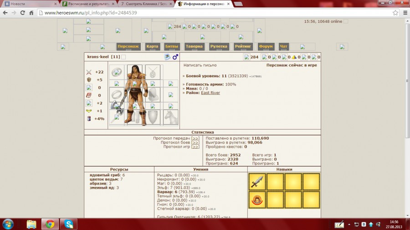
Task: Click the barbarian character portrait
Action: (135, 95)
